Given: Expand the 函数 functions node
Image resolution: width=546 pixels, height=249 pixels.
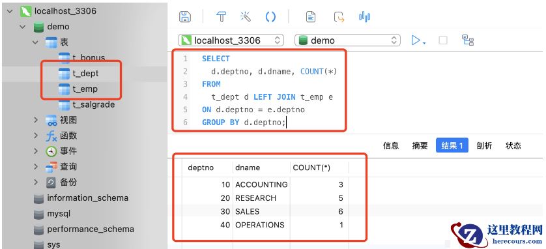Looking at the screenshot, I should 35,136.
